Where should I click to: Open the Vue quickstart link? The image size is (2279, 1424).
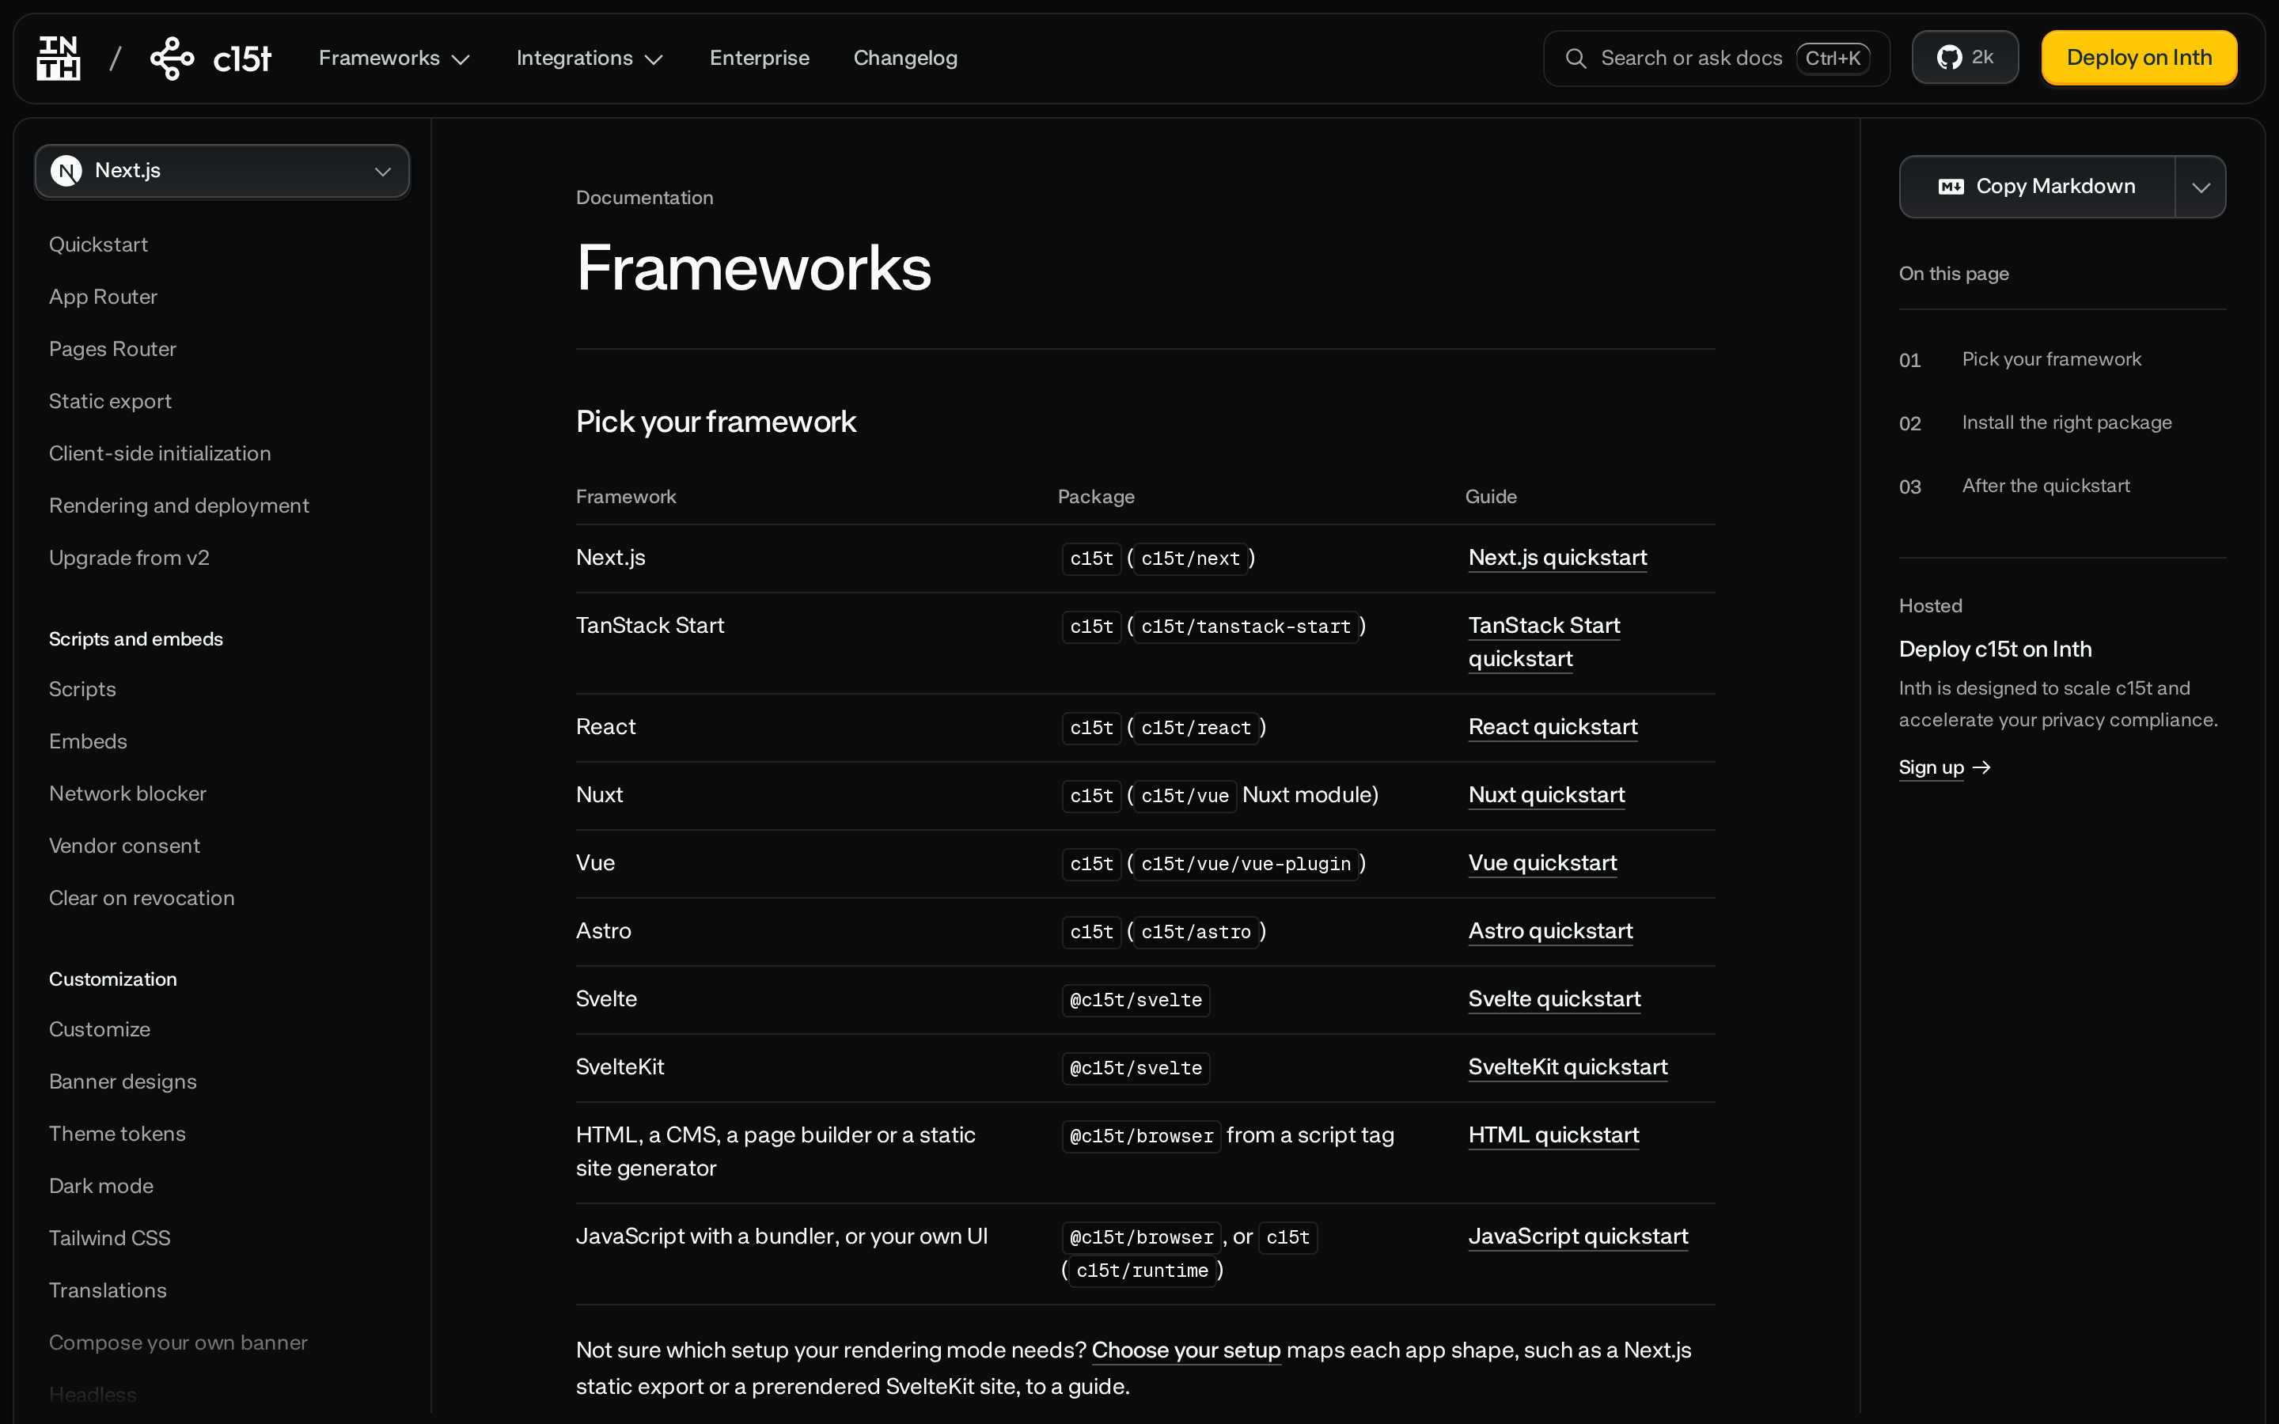tap(1542, 862)
